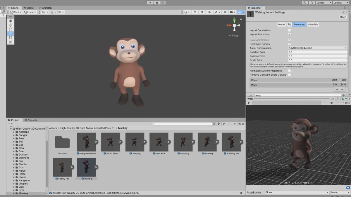The image size is (351, 197).
Task: Select the Rig import tab
Action: click(289, 25)
